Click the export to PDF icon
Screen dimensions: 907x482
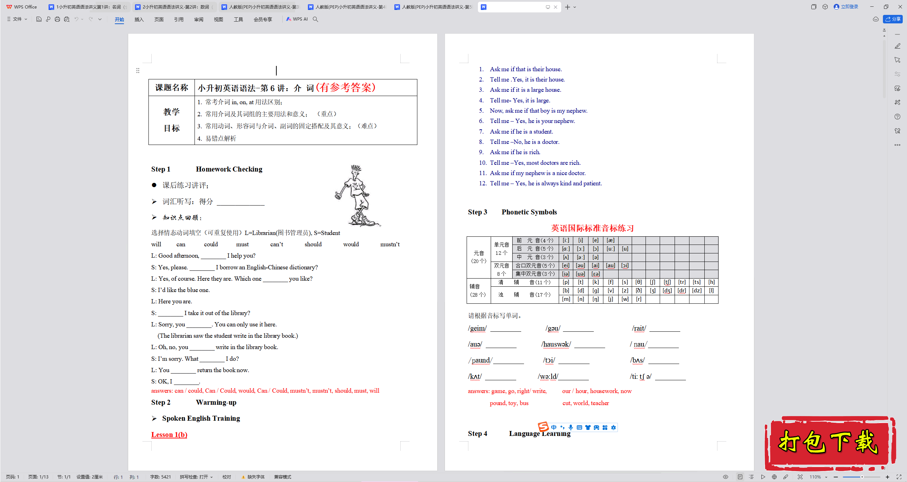click(x=48, y=19)
